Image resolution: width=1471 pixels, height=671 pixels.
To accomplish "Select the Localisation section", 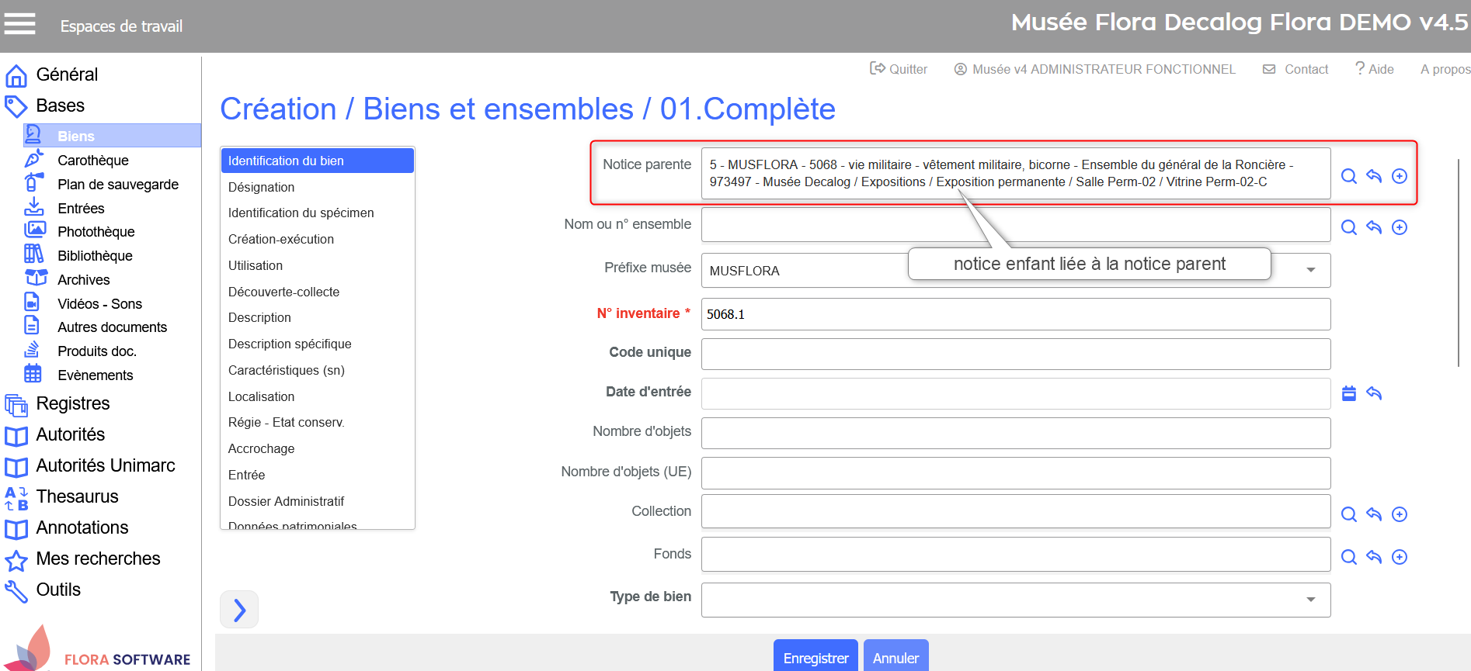I will (261, 396).
